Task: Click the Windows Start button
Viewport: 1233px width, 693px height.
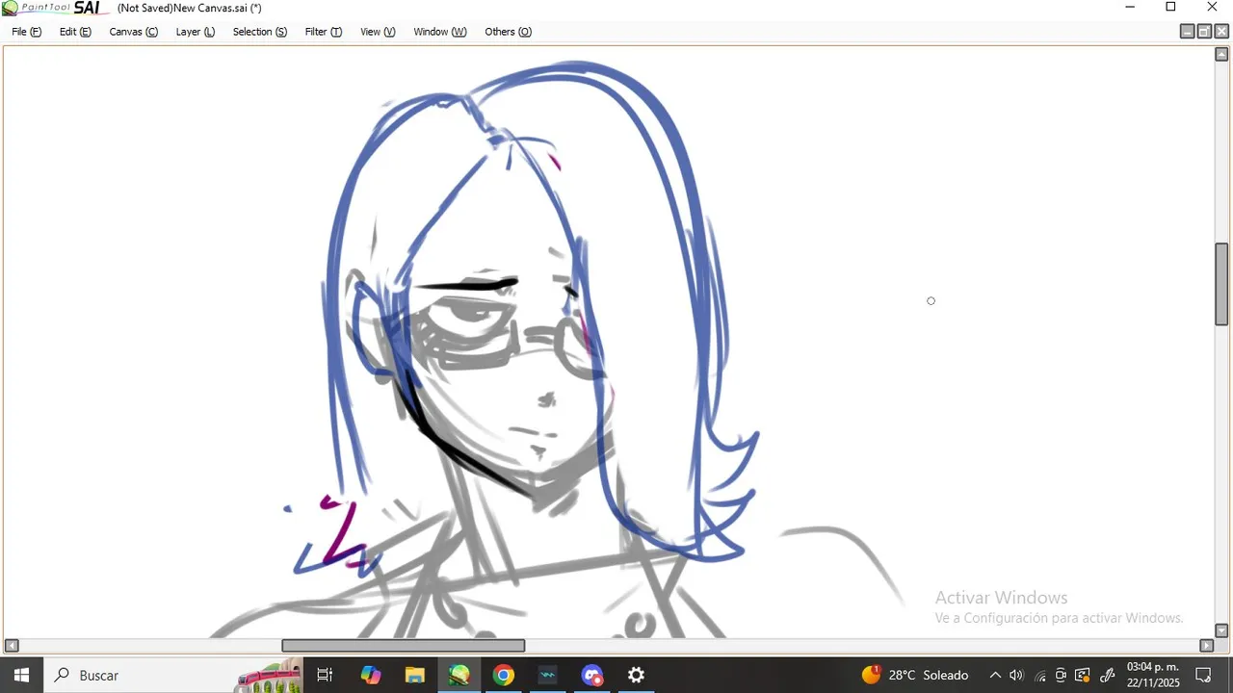Action: click(x=21, y=675)
